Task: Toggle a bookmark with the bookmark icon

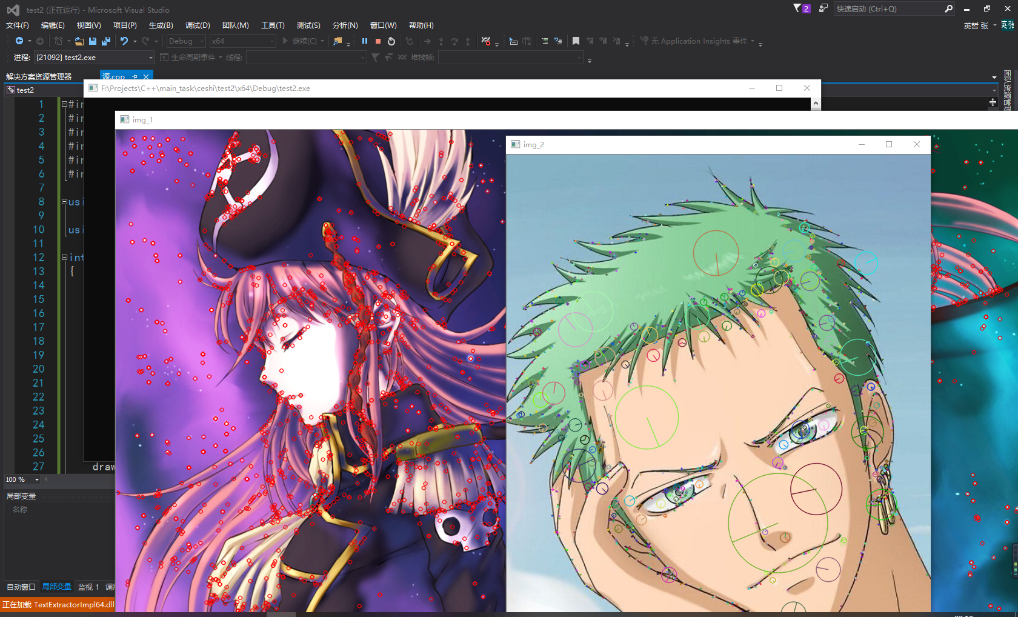Action: [576, 41]
